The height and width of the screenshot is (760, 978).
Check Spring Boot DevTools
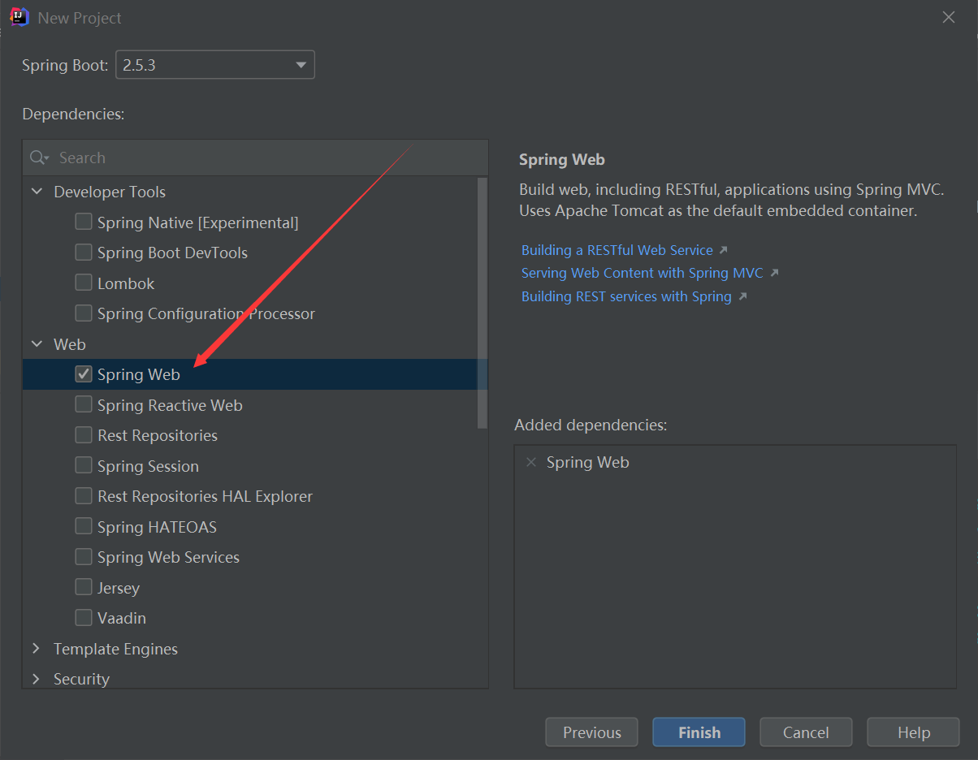83,253
